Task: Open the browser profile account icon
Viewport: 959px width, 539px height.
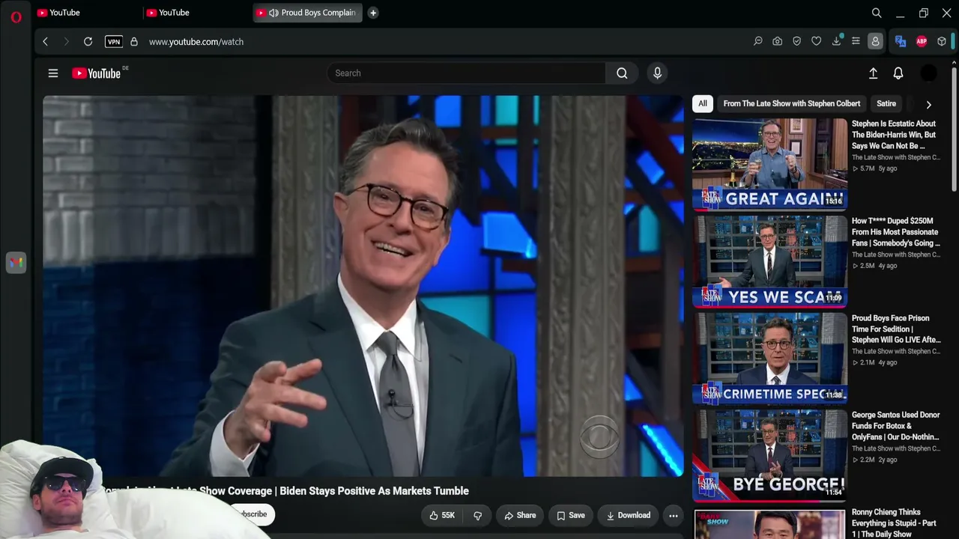Action: click(875, 42)
